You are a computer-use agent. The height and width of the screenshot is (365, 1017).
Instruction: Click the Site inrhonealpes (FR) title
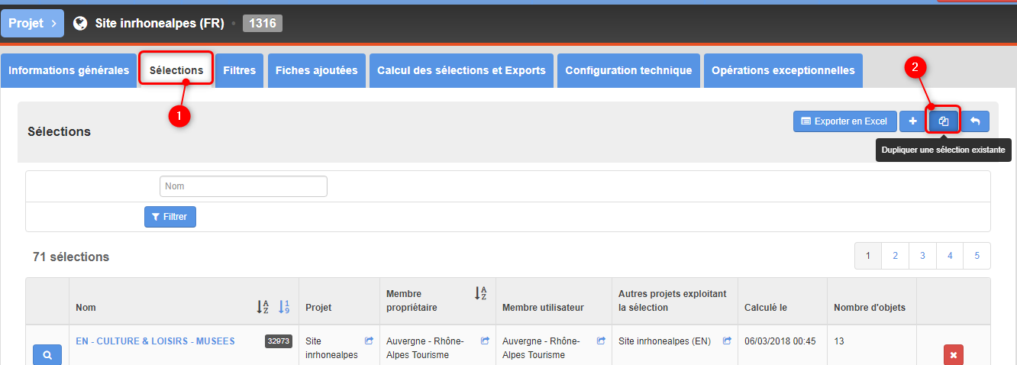point(160,24)
